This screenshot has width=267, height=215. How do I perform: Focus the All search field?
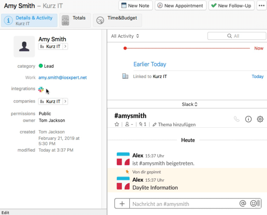tap(237, 36)
